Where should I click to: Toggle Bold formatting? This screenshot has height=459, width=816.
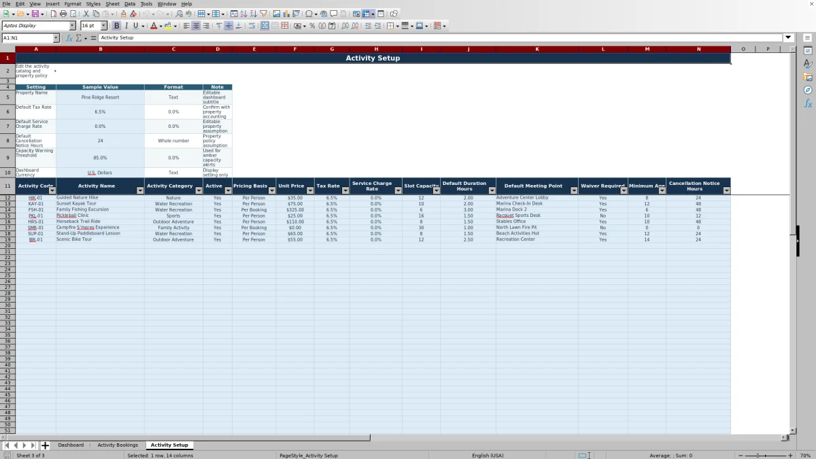coord(116,26)
